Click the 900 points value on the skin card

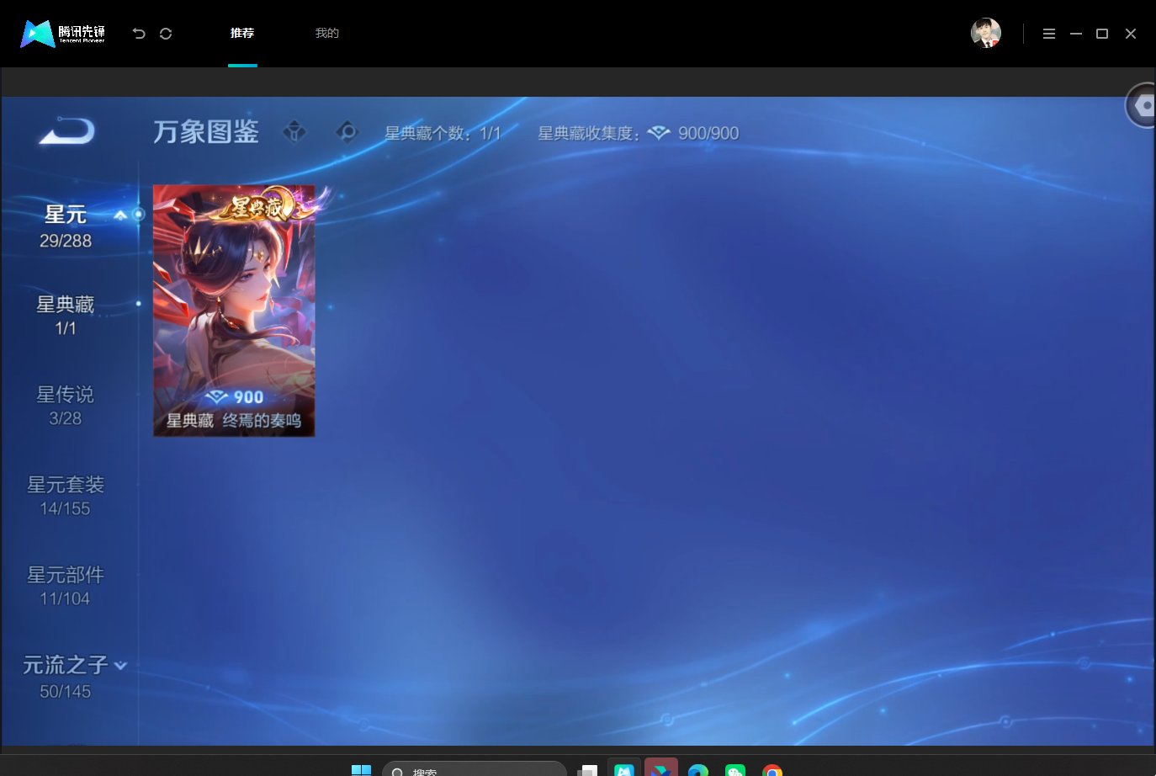tap(249, 397)
